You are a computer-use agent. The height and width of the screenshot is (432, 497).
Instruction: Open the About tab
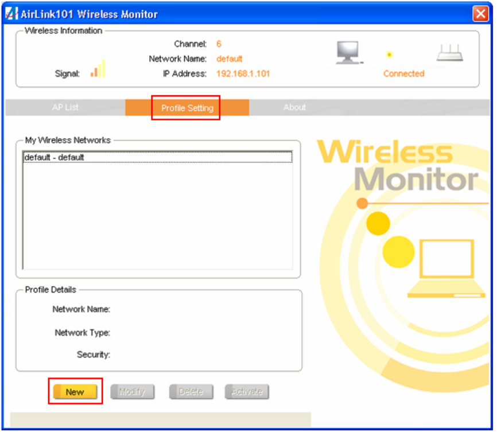(294, 107)
